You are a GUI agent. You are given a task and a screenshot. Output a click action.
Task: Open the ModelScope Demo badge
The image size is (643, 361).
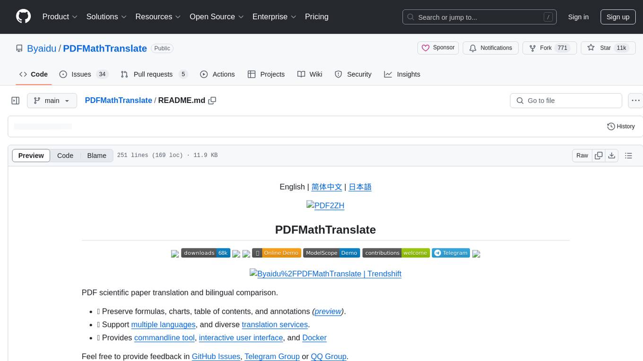coord(331,253)
